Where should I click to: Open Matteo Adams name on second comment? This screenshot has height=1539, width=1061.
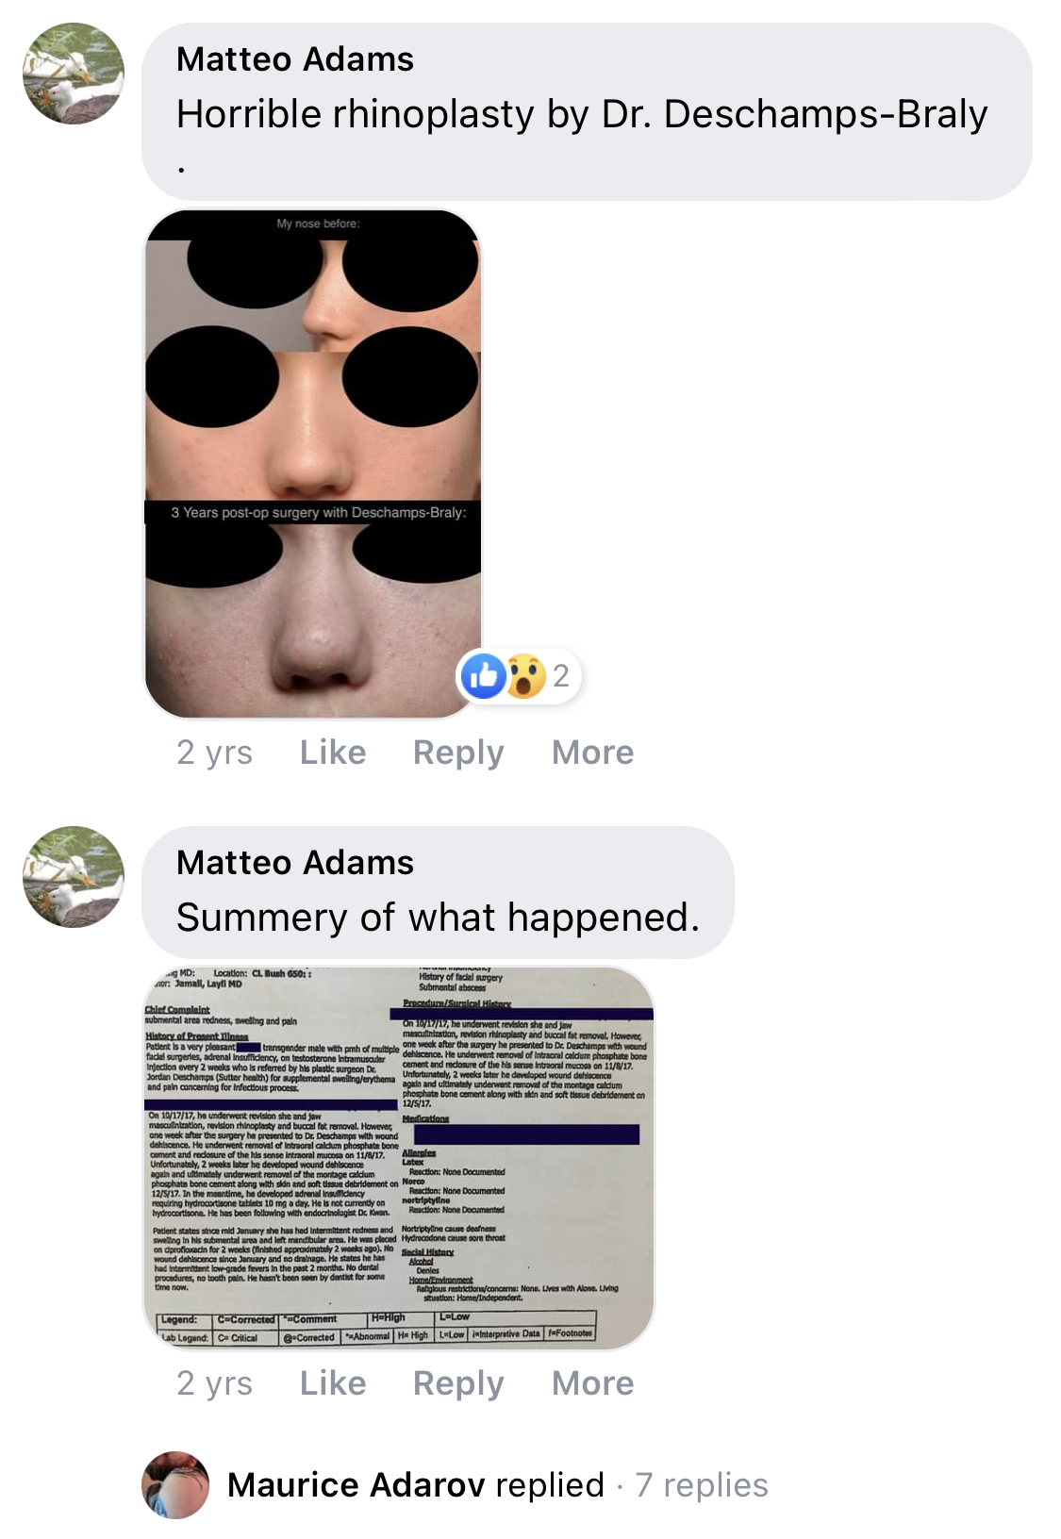(295, 863)
